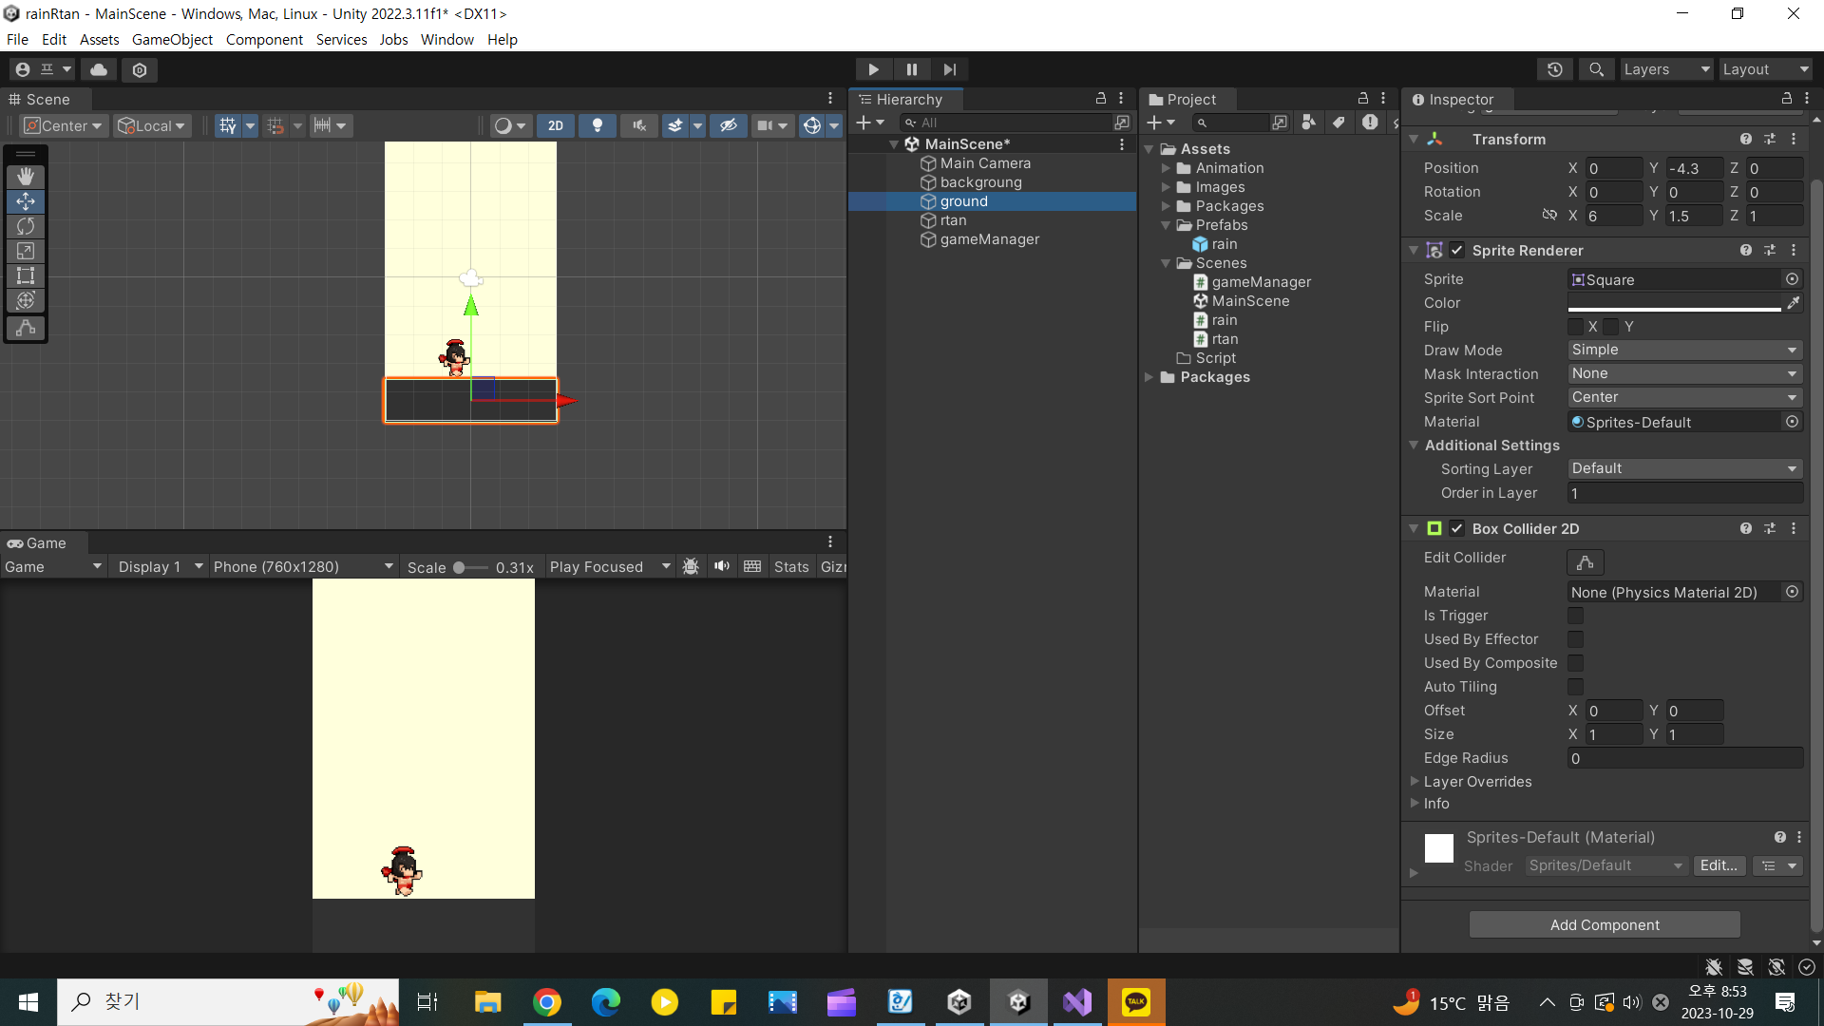
Task: Click the Pause button
Action: [x=912, y=69]
